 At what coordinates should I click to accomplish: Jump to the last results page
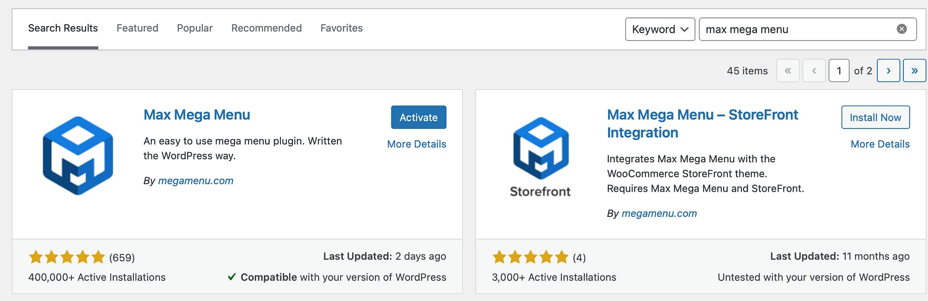(914, 71)
